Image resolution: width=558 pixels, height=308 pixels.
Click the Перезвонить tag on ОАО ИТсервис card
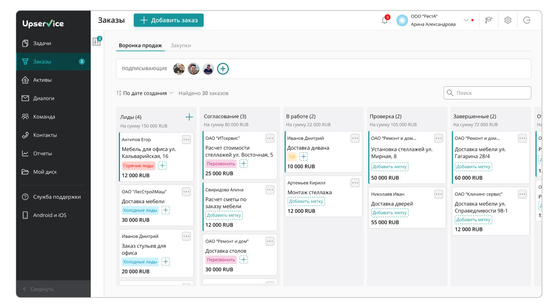coord(221,164)
